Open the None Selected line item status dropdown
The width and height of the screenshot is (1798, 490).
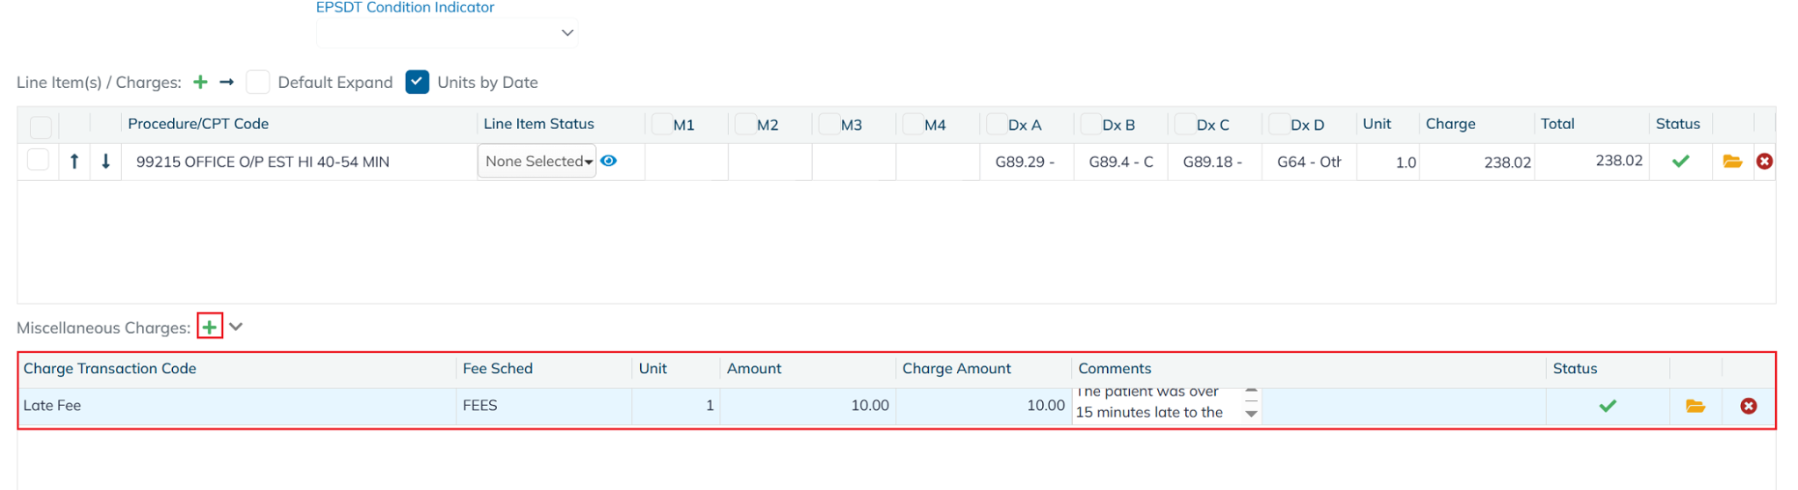point(537,162)
